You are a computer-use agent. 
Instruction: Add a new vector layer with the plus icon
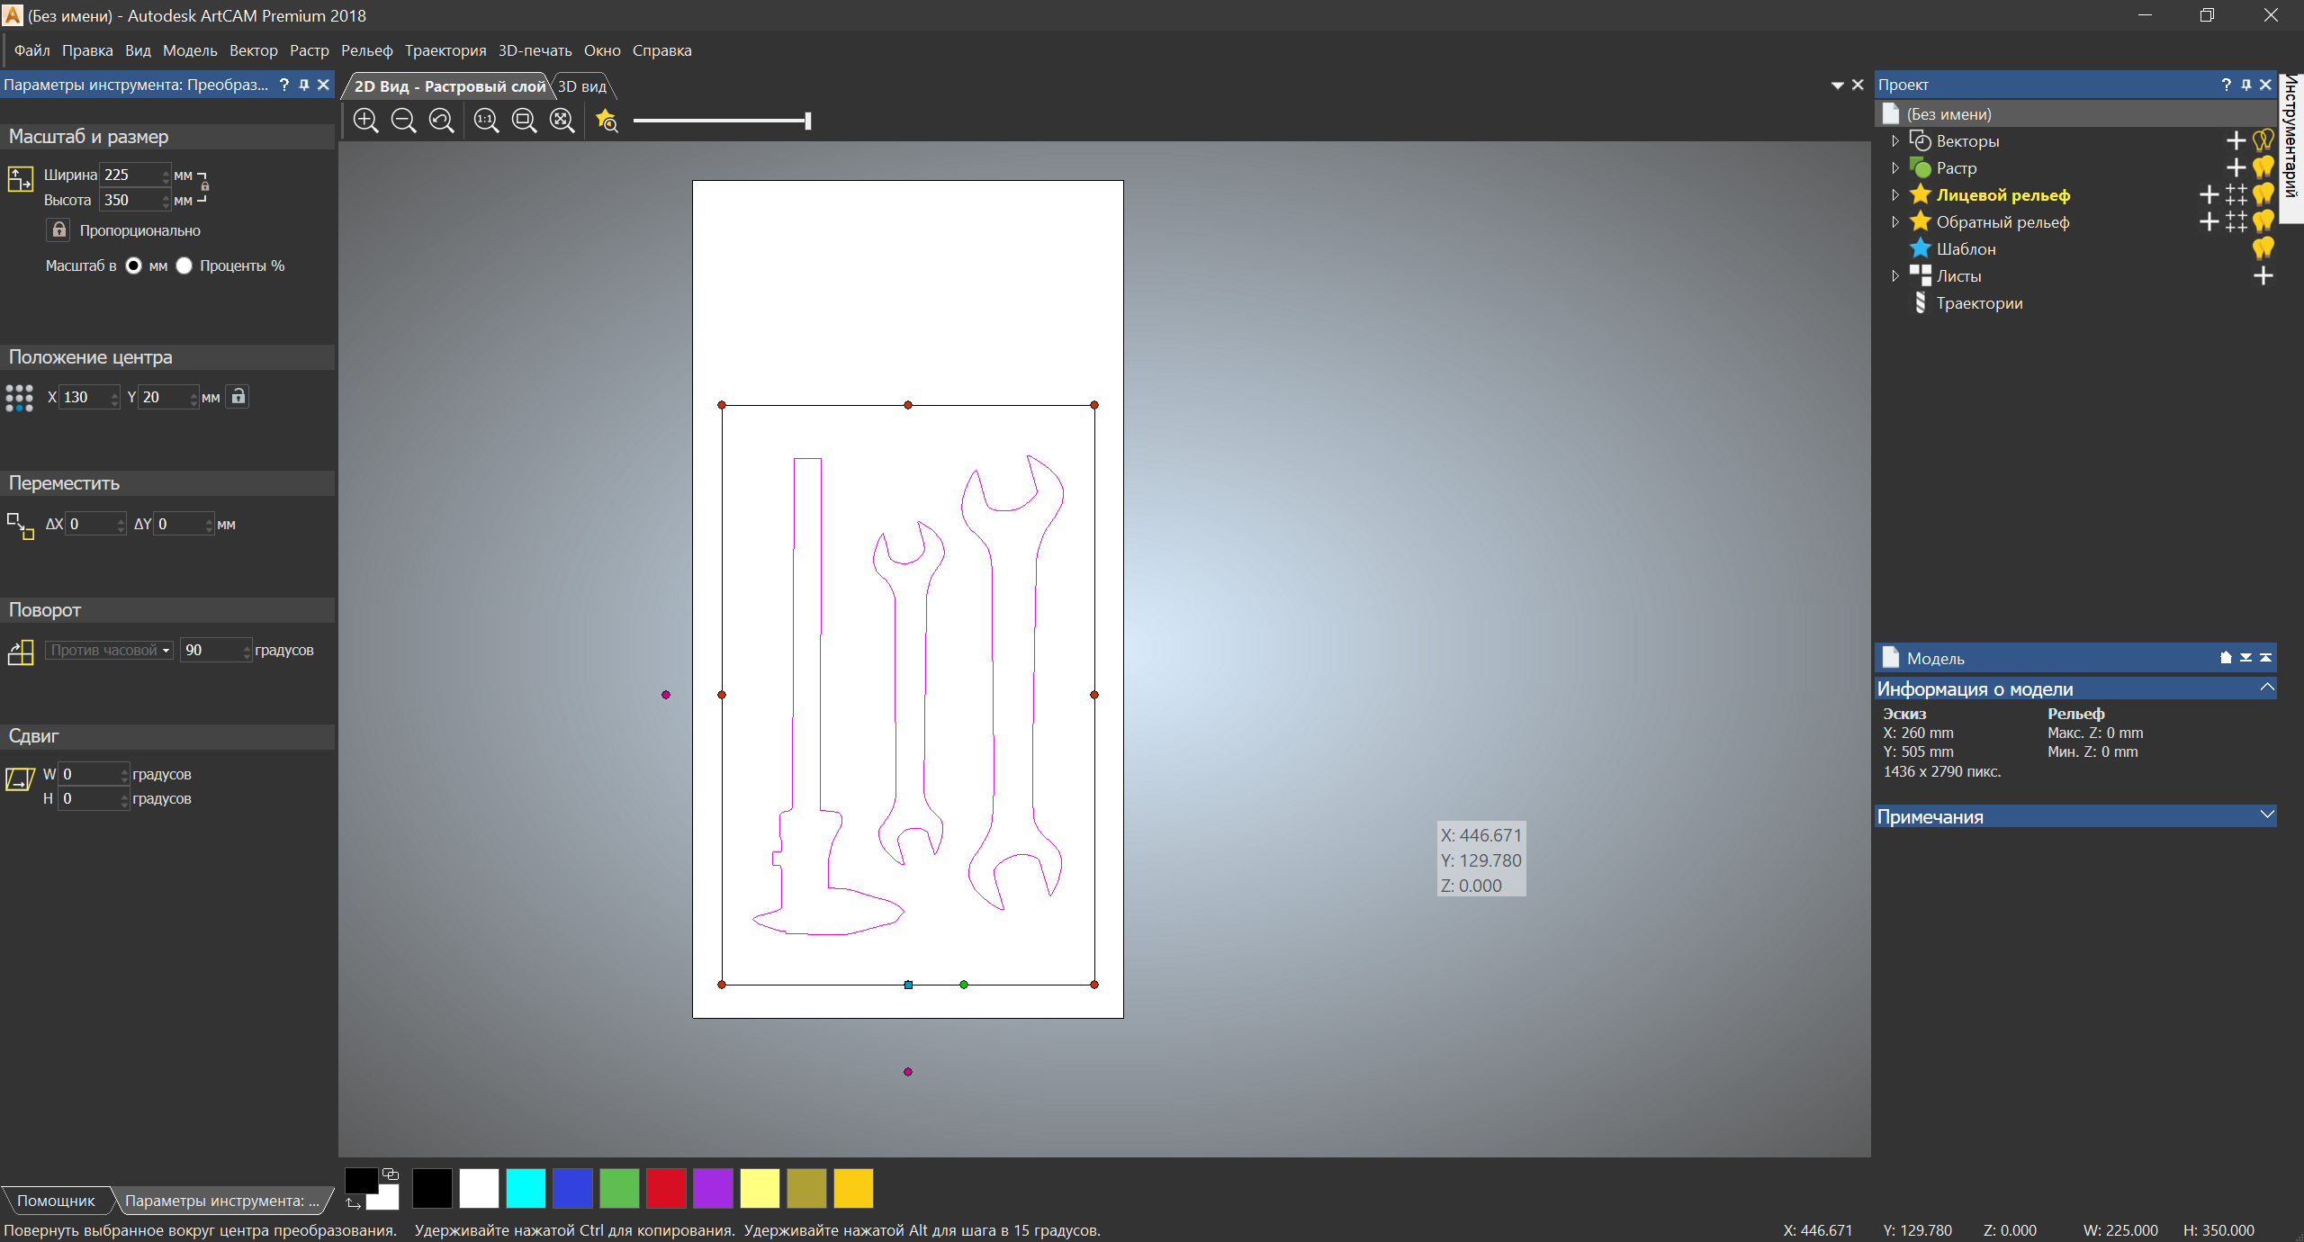point(2235,141)
